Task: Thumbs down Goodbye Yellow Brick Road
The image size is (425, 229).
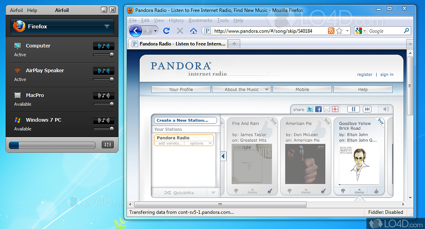Action: [343, 191]
